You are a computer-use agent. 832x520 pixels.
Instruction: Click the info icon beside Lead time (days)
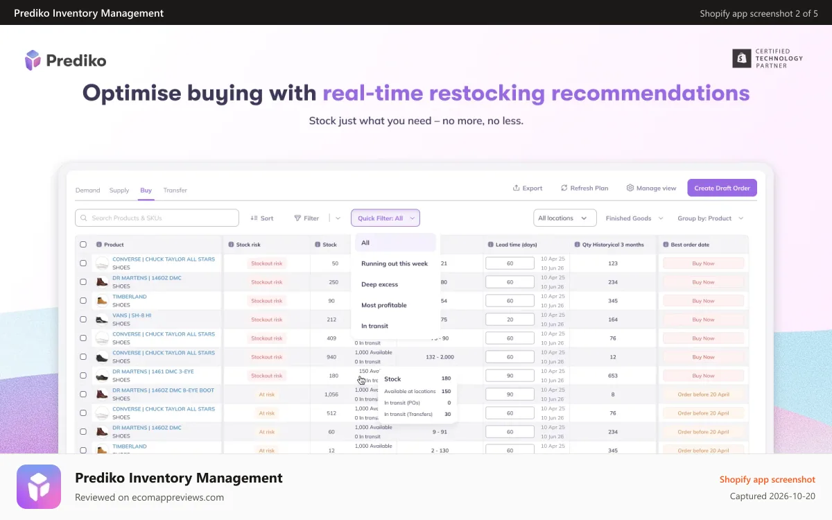491,245
